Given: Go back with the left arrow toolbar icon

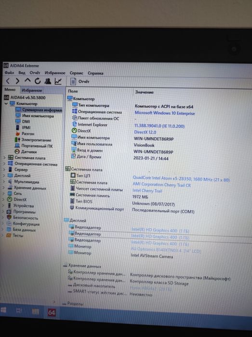Looking at the screenshot, I should 8,81.
